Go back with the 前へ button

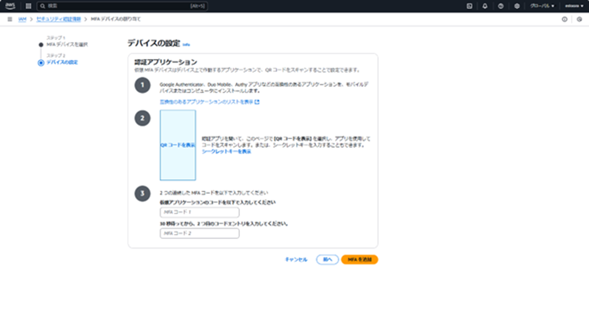pyautogui.click(x=327, y=260)
